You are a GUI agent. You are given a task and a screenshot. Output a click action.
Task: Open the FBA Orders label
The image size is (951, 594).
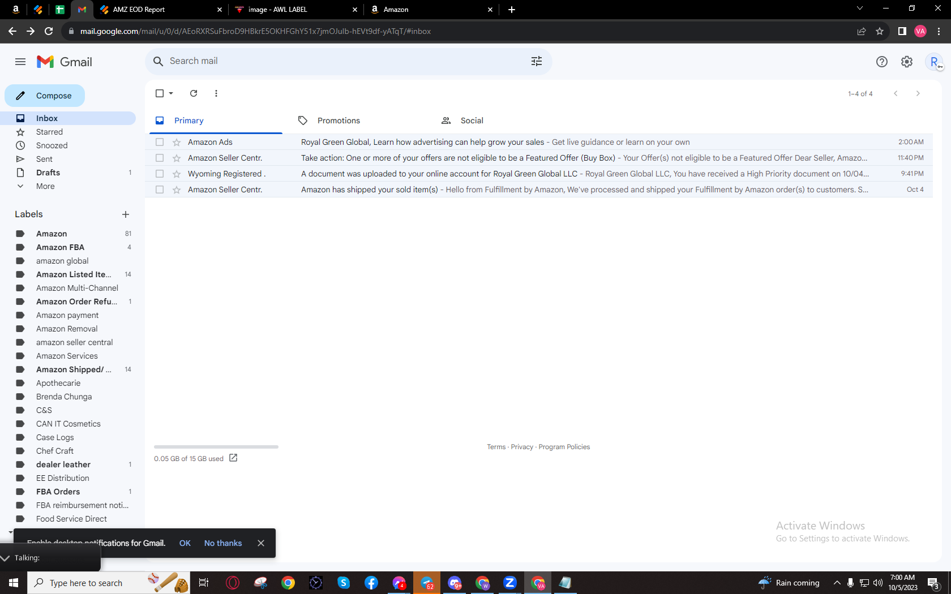(x=58, y=492)
